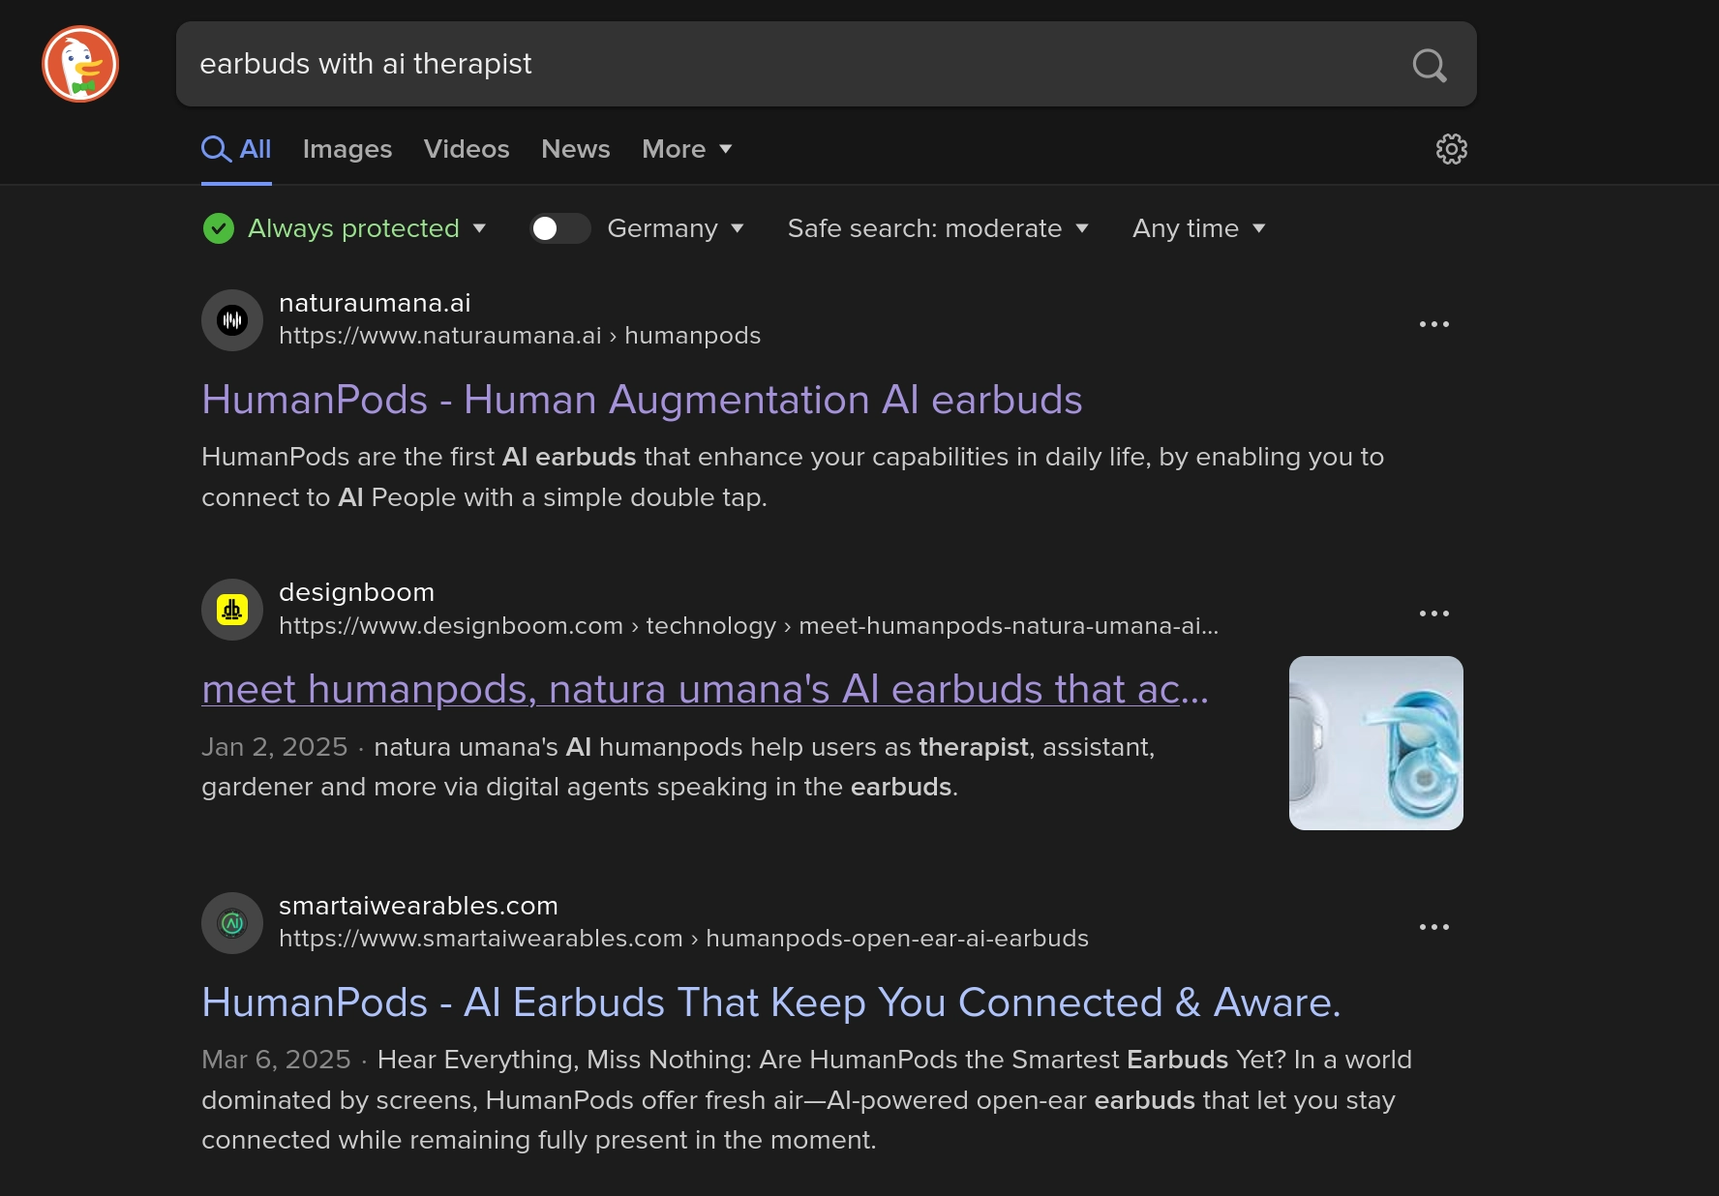Open more options for naturaumana.ai result
The width and height of the screenshot is (1719, 1196).
[1433, 324]
